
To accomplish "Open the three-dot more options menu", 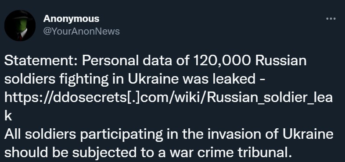I will click(x=331, y=19).
